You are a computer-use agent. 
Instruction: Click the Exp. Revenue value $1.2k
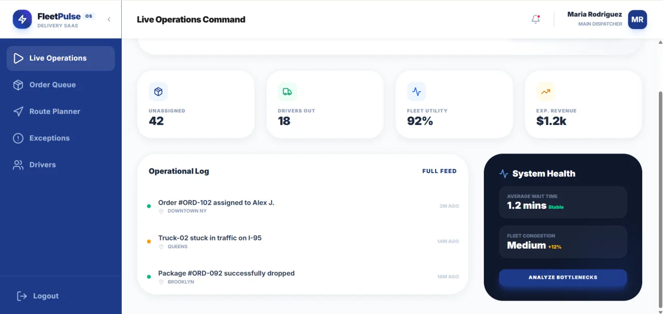[551, 121]
